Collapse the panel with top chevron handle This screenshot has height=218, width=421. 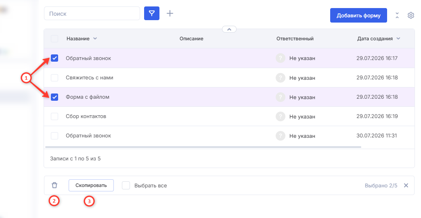click(229, 29)
